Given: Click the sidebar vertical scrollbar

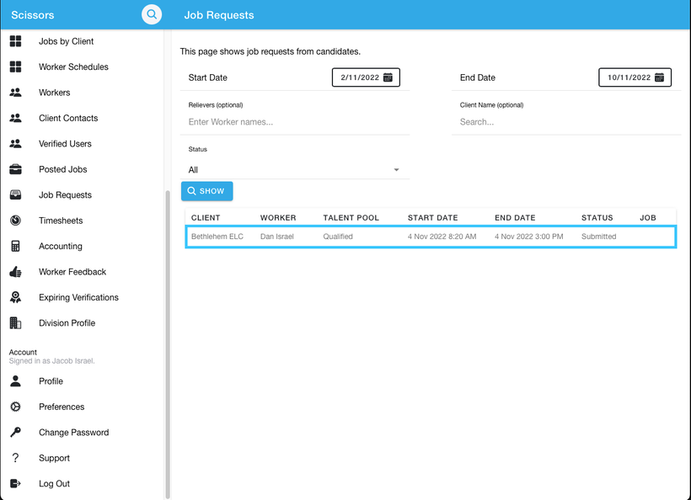Looking at the screenshot, I should click(x=168, y=344).
